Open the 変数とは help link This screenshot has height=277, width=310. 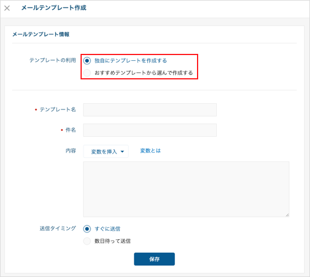(x=151, y=151)
